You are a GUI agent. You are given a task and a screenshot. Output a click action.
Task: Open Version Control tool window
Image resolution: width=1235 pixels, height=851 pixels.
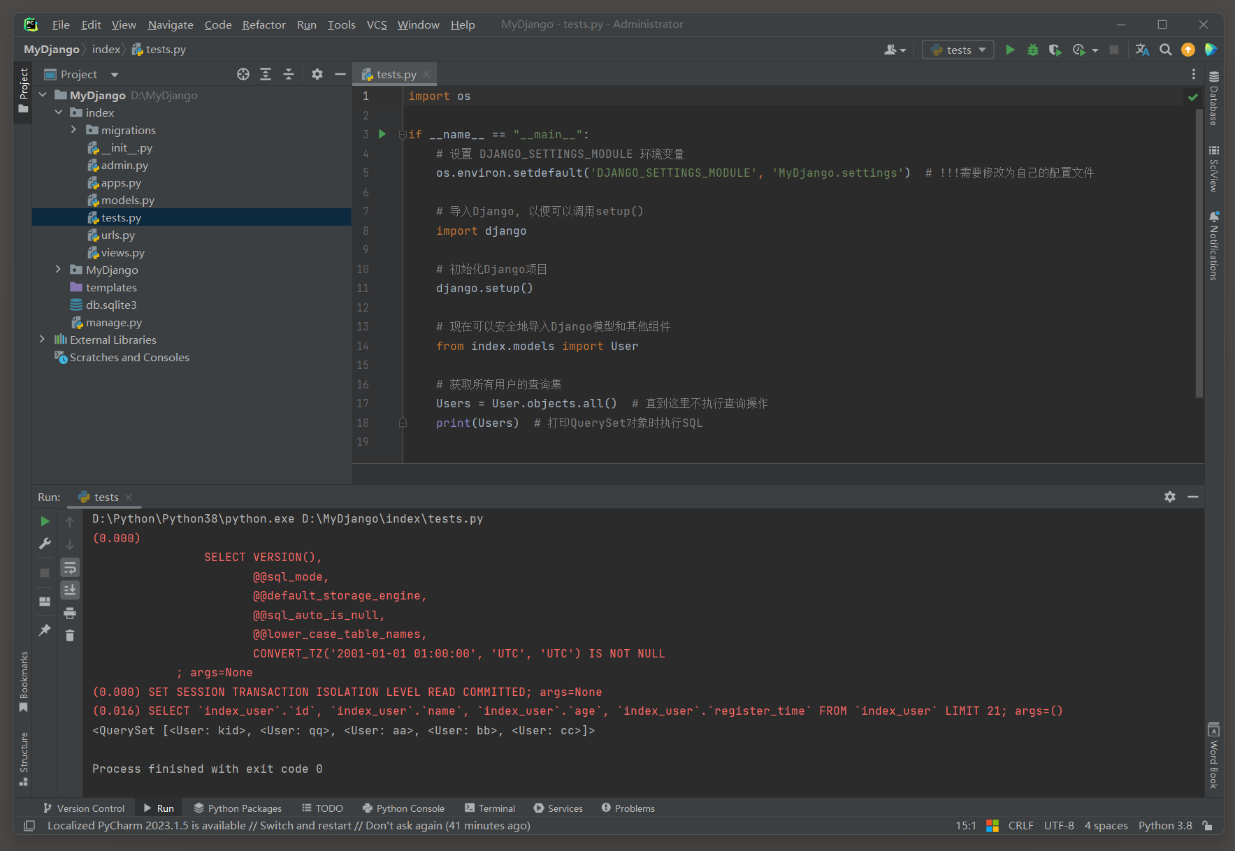point(84,808)
